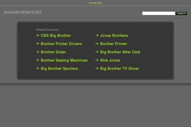Viewport: 191px width, 127px height.
Task: Open the Brother Printer link
Action: [114, 44]
